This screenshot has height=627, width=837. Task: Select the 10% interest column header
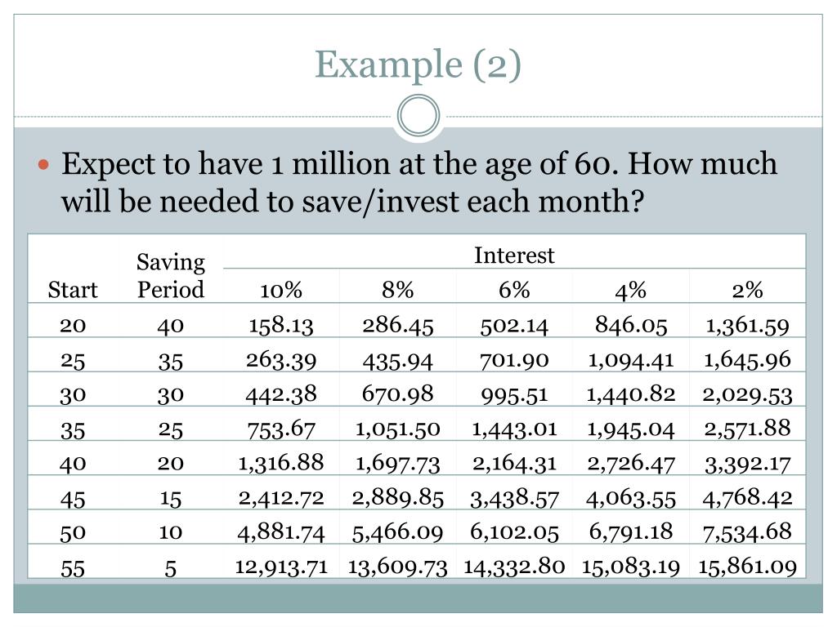point(281,291)
